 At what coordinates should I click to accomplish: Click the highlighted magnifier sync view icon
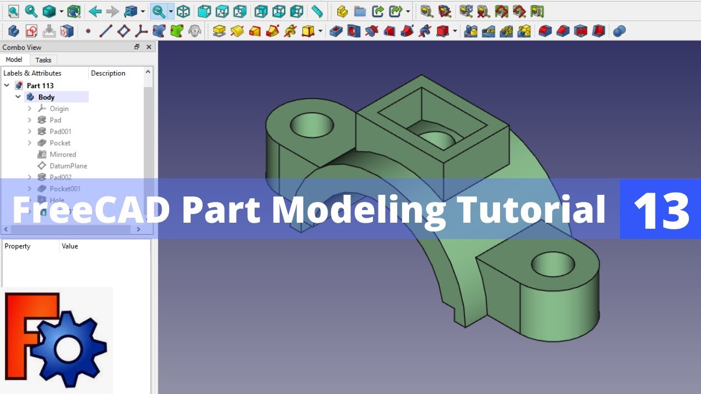(159, 11)
